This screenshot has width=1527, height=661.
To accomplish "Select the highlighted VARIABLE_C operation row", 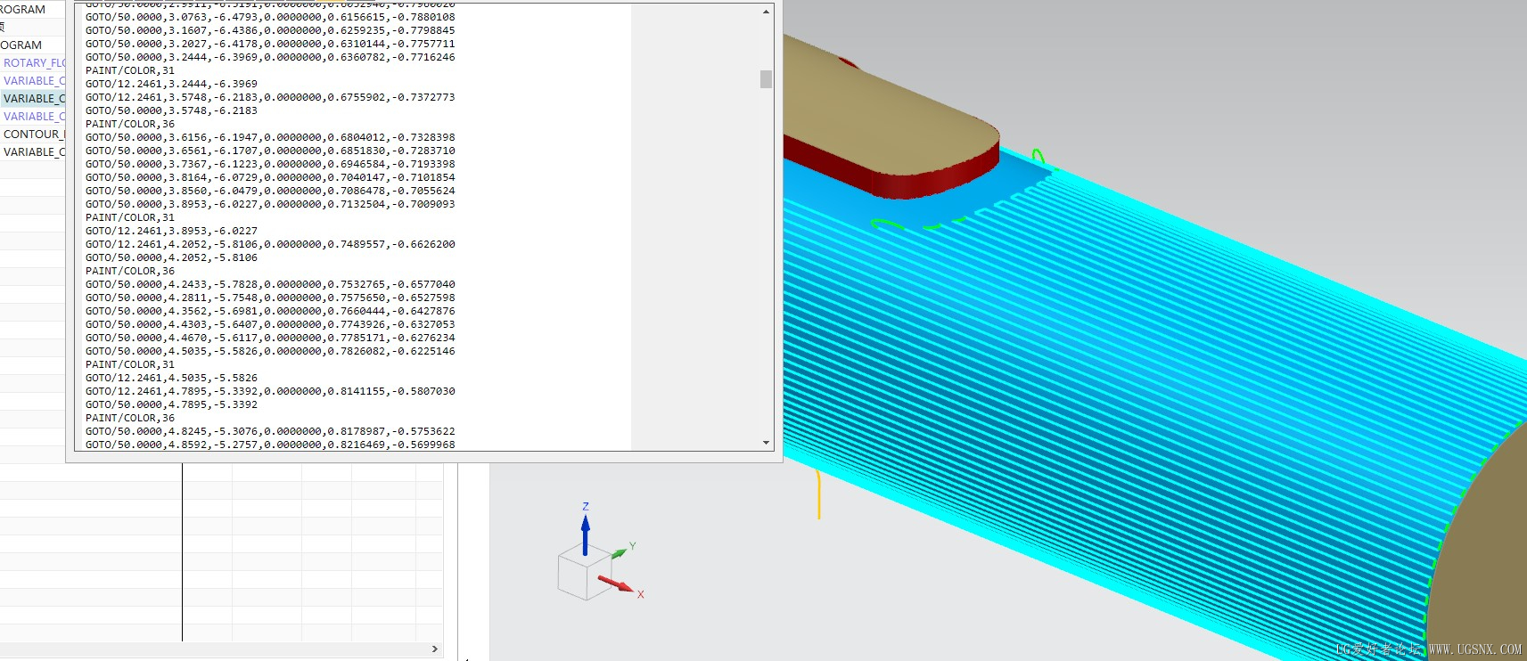I will coord(34,99).
